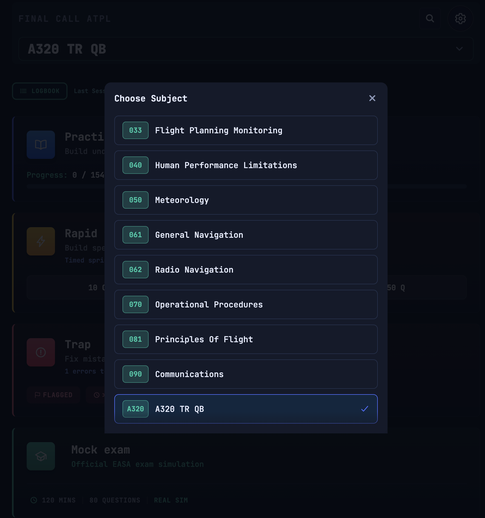485x518 pixels.
Task: Click the Mock exam graduation cap icon
Action: (41, 456)
